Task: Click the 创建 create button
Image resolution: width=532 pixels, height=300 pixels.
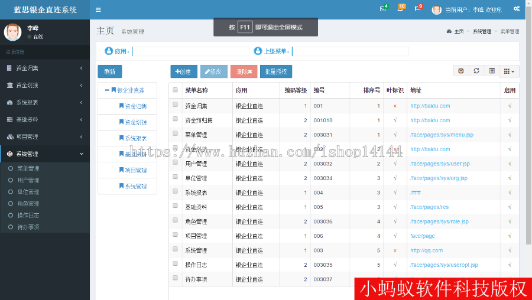Action: 183,71
